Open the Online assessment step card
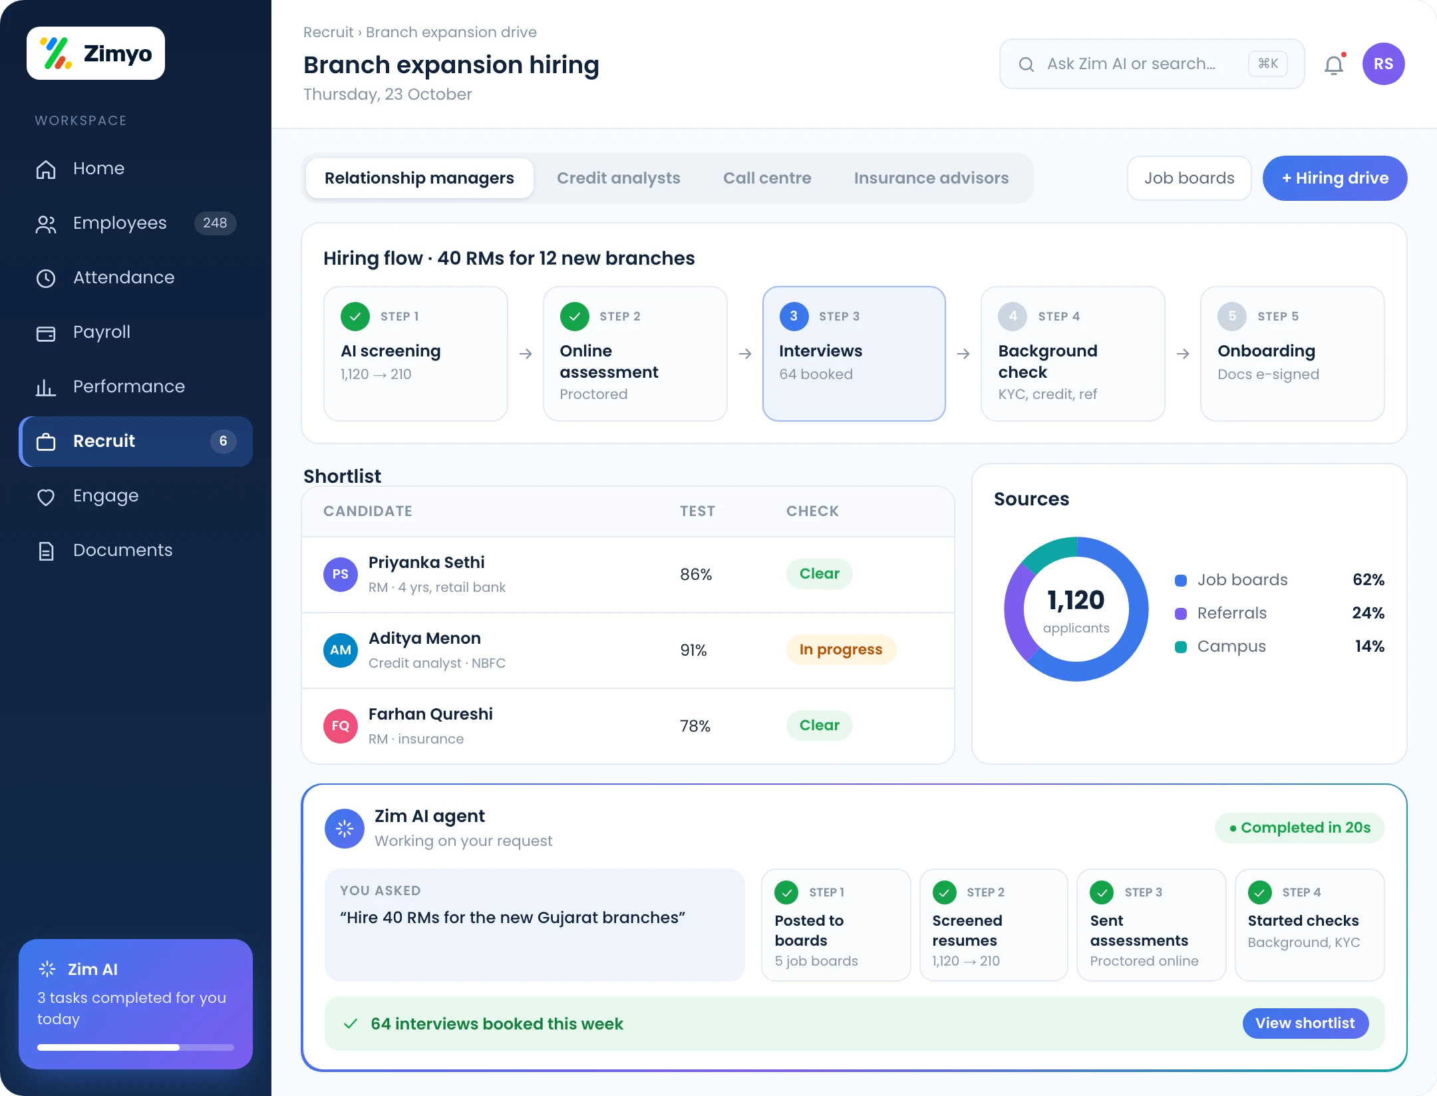Viewport: 1437px width, 1096px height. pyautogui.click(x=635, y=354)
